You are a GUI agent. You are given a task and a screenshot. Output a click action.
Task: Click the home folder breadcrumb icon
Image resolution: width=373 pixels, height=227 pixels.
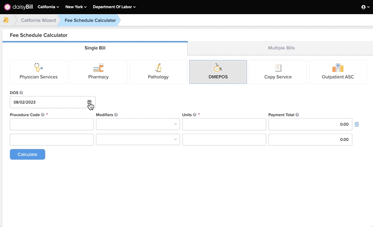[6, 20]
